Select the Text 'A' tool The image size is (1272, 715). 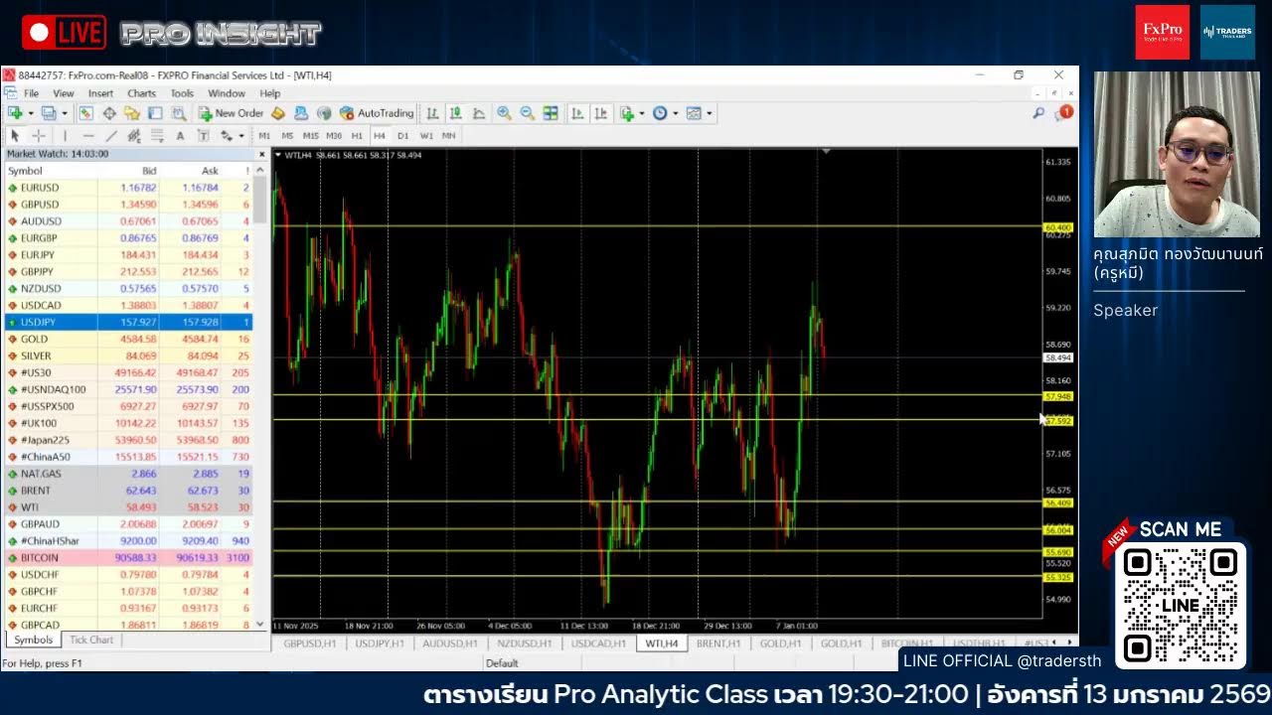pyautogui.click(x=180, y=136)
